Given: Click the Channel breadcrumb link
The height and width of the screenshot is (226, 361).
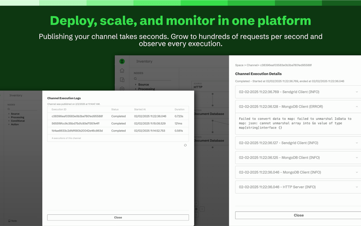Looking at the screenshot, I should click(x=252, y=65).
